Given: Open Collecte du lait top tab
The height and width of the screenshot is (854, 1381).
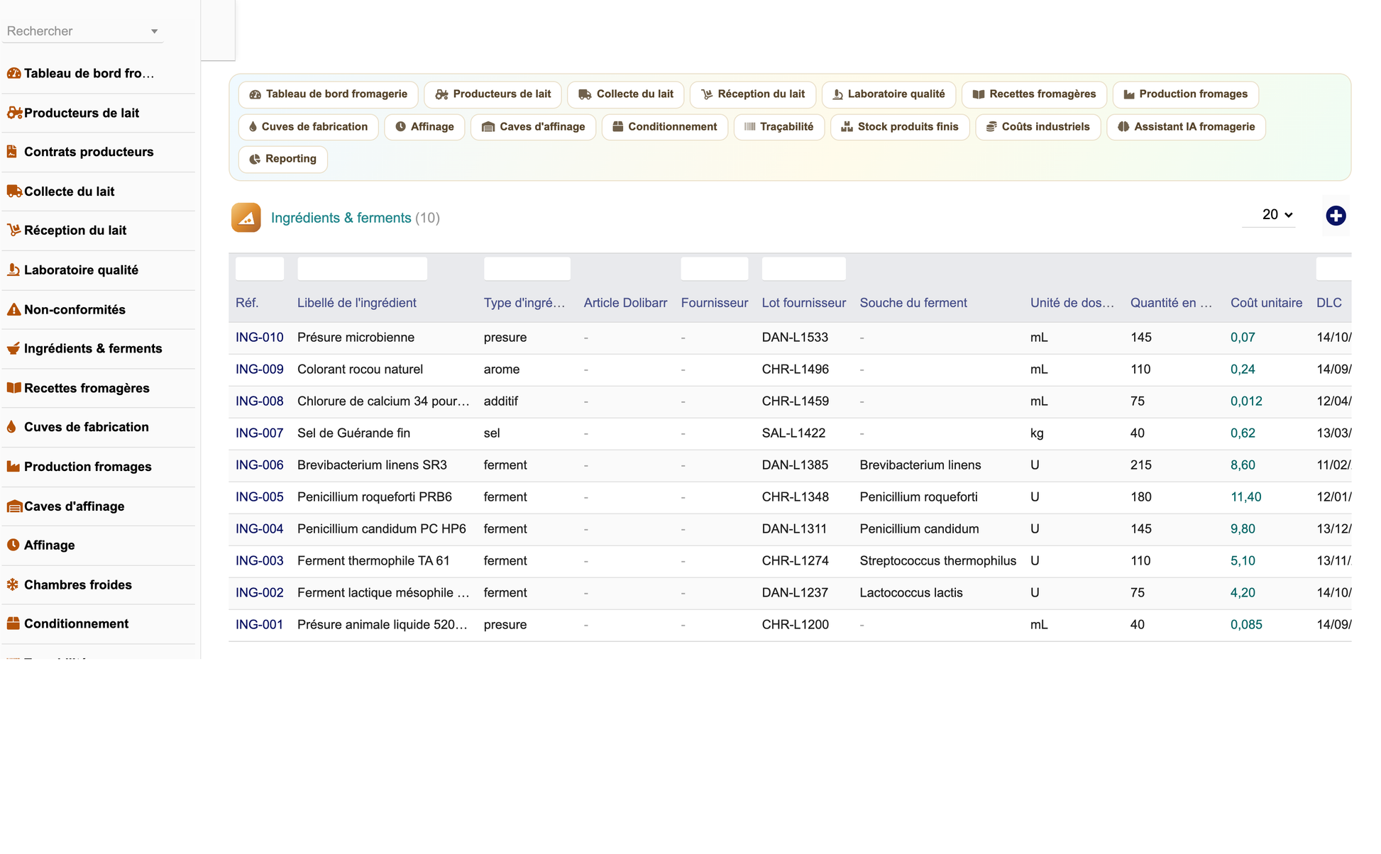Looking at the screenshot, I should 625,94.
